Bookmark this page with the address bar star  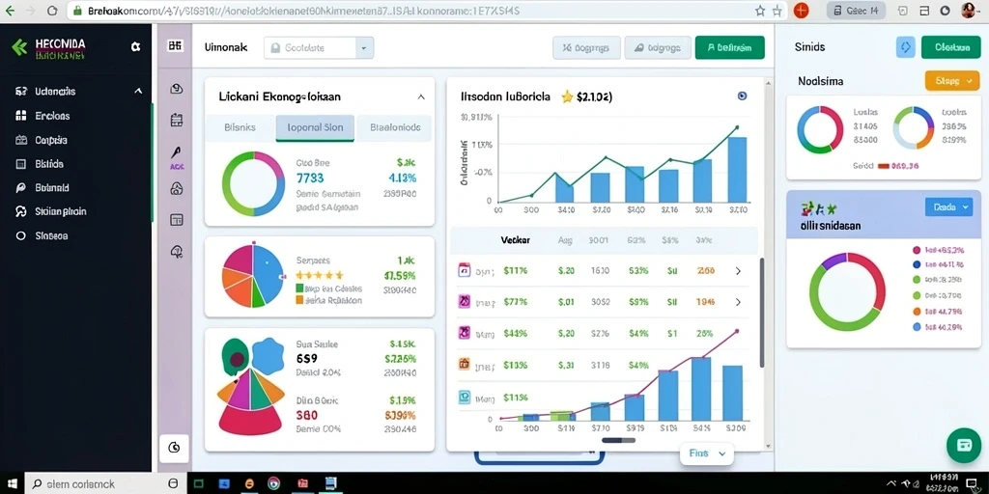[760, 11]
